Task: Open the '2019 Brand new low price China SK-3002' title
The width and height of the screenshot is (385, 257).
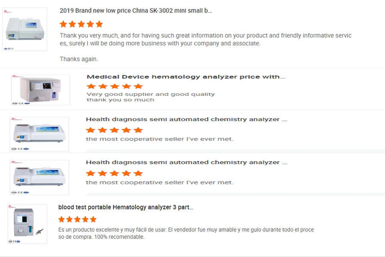Action: click(x=136, y=11)
